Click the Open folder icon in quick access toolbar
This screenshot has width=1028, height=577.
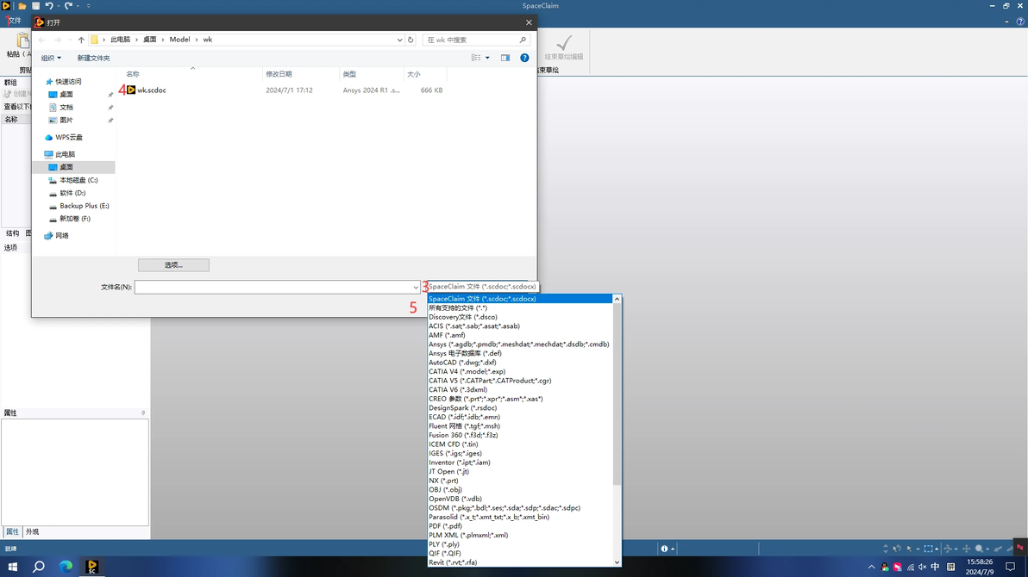[22, 6]
